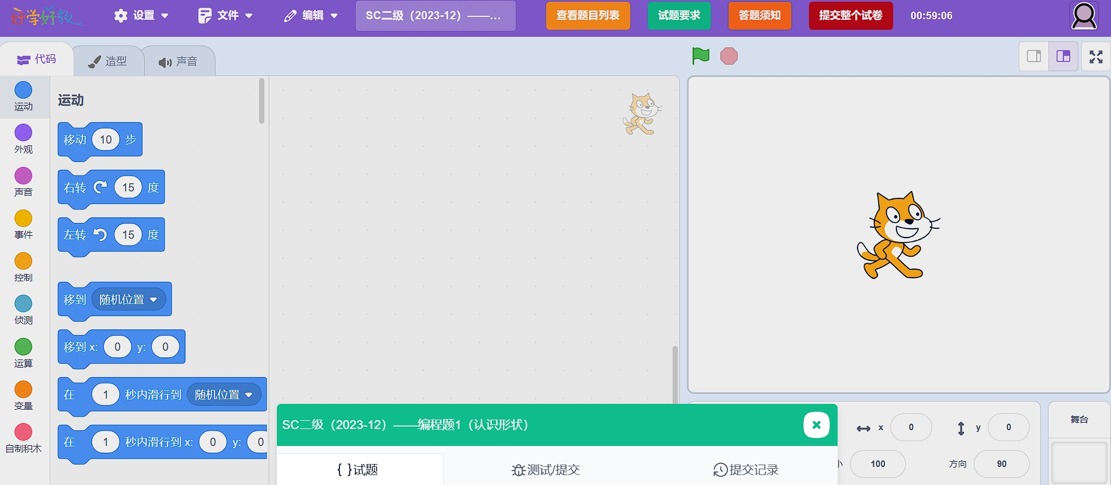This screenshot has width=1111, height=485.
Task: Select the 控制 control category
Action: (23, 267)
